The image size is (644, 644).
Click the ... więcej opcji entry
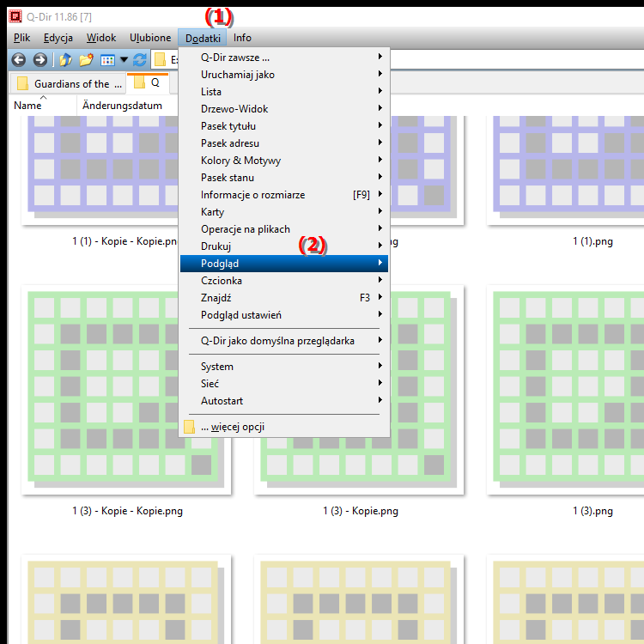click(284, 427)
